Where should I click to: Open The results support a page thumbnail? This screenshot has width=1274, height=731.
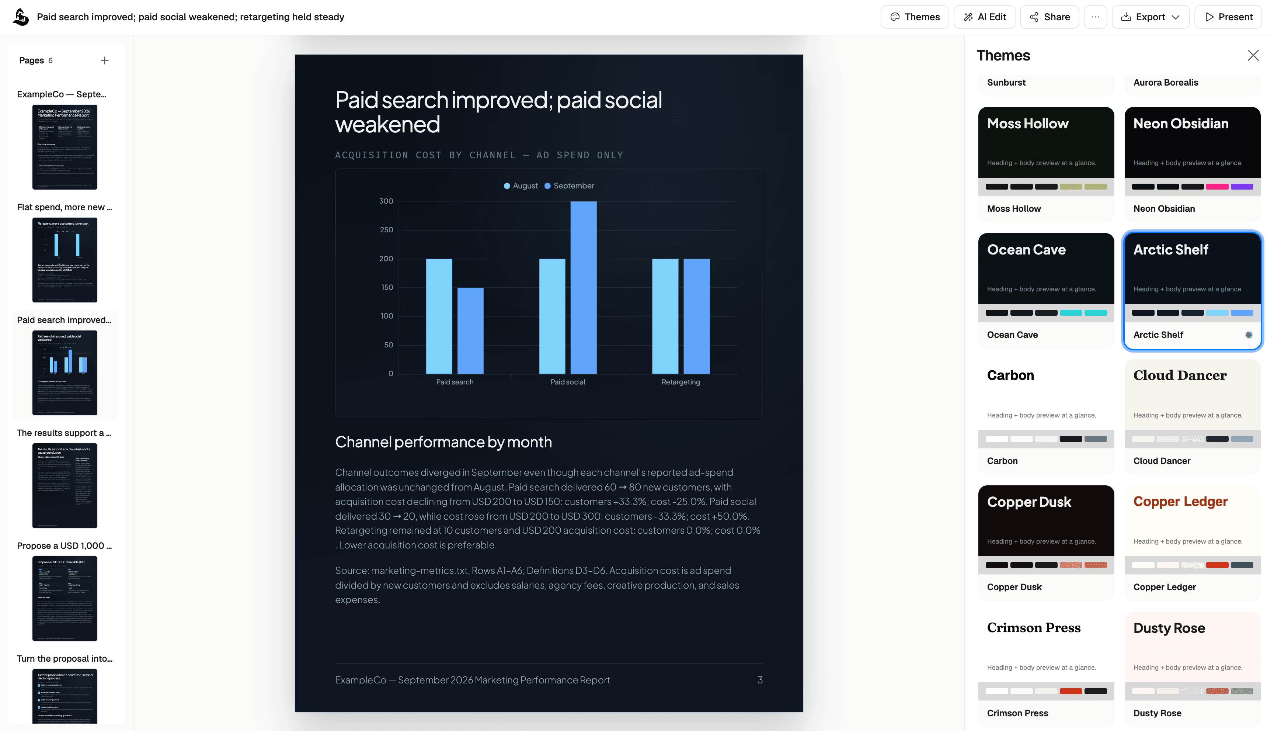click(65, 485)
